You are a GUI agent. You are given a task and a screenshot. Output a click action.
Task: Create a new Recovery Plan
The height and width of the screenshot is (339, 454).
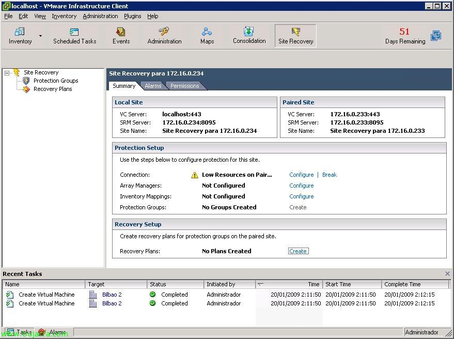point(298,251)
